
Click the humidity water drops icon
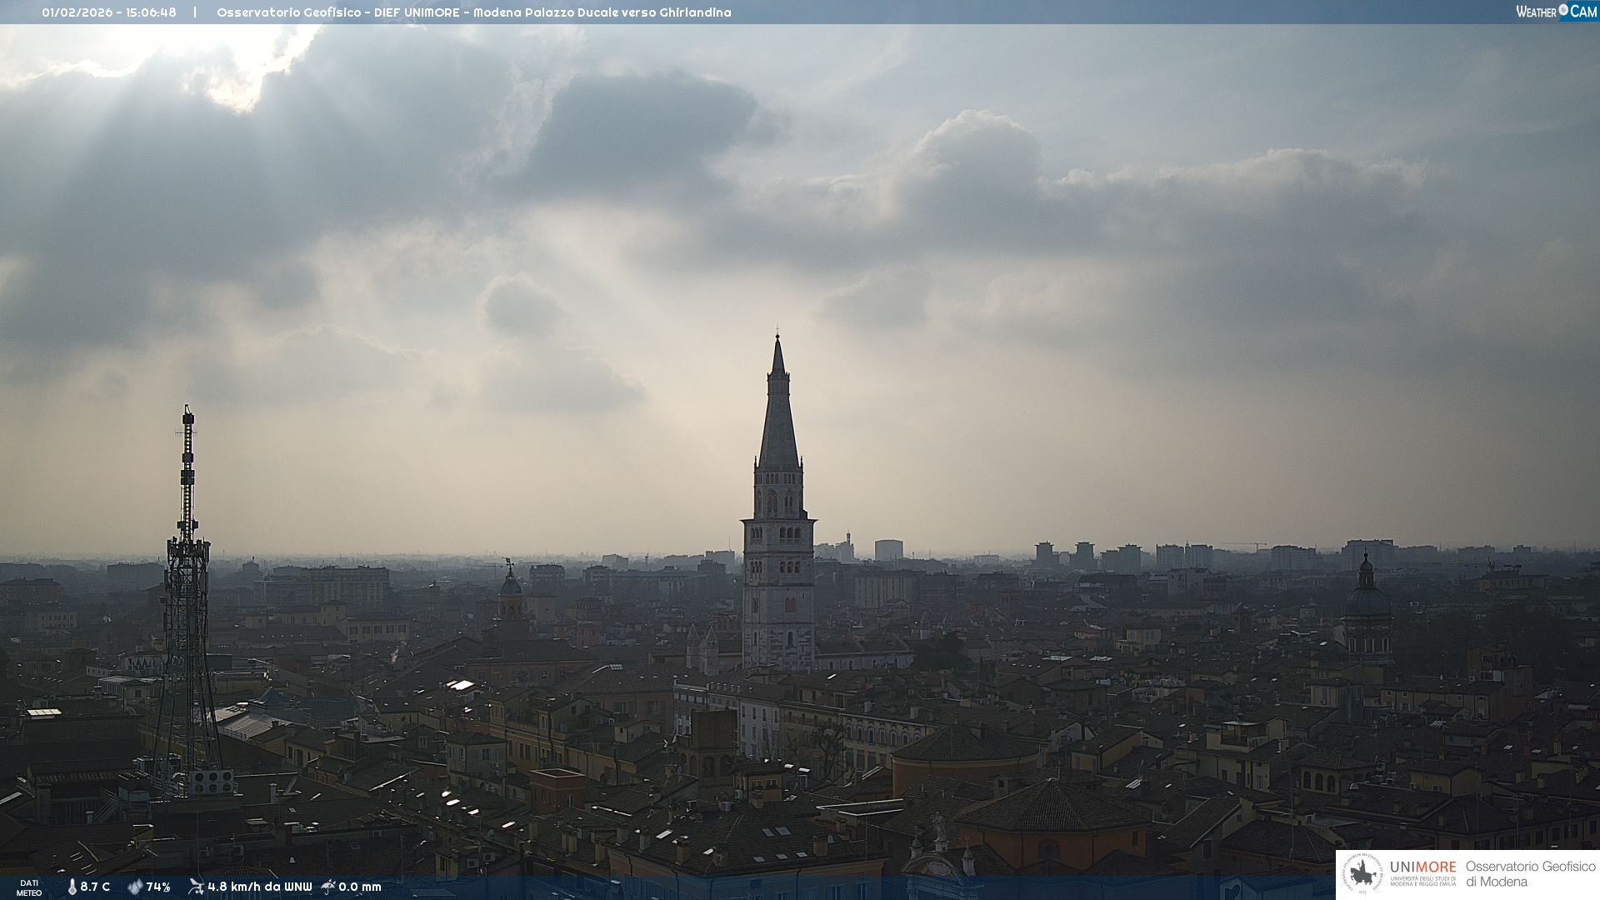pyautogui.click(x=135, y=887)
